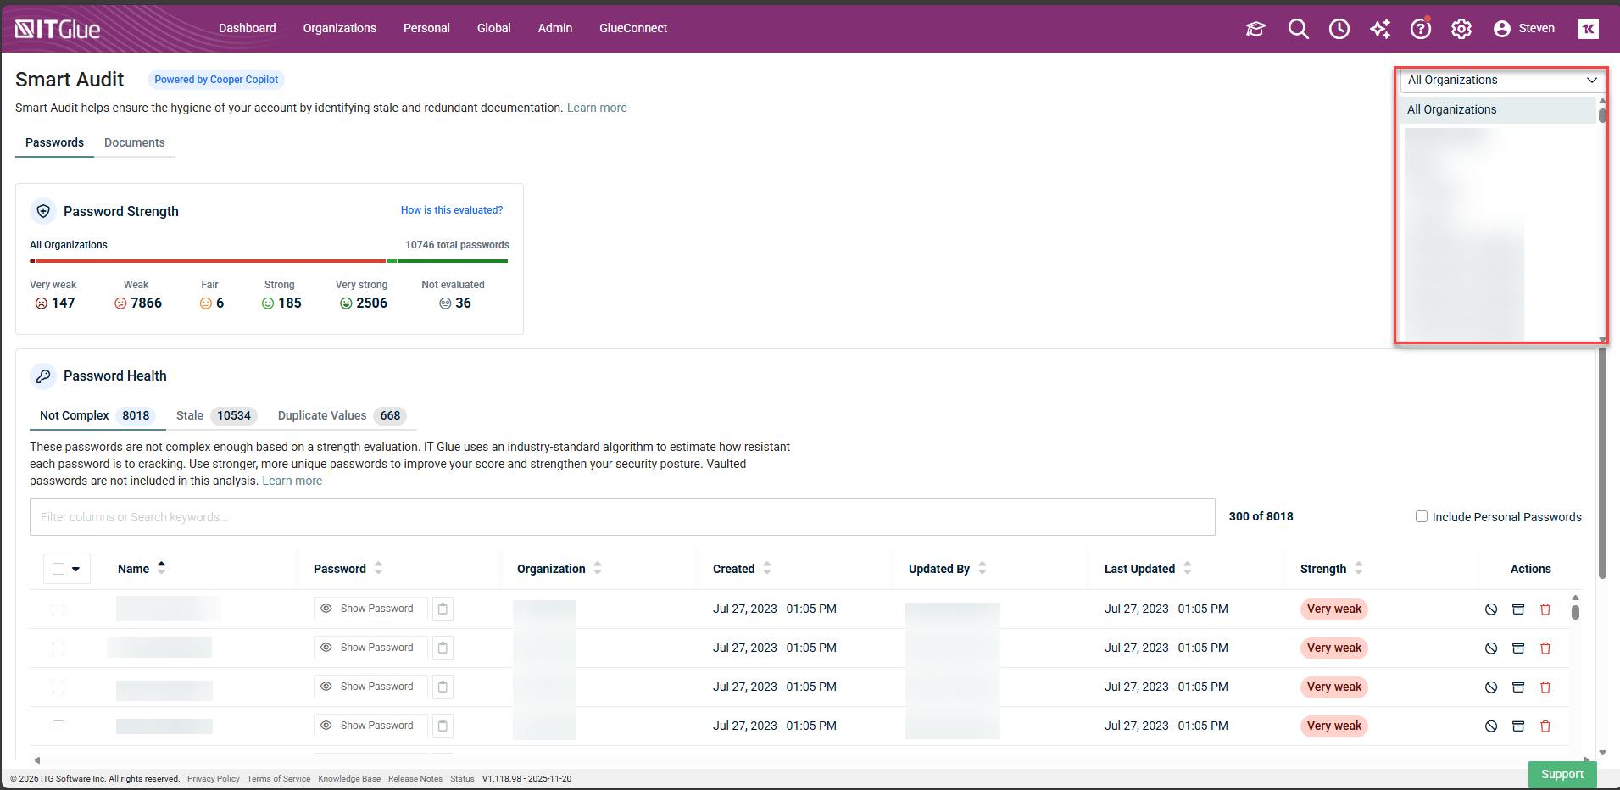
Task: Click the search magnifier icon
Action: click(1298, 29)
